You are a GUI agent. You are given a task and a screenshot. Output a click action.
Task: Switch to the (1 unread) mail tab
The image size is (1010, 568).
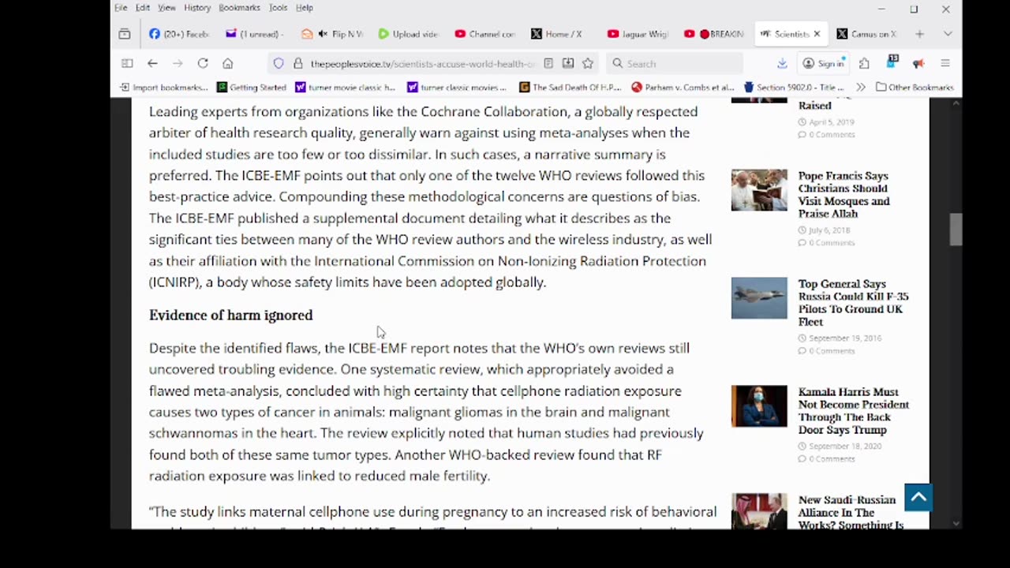coord(253,34)
